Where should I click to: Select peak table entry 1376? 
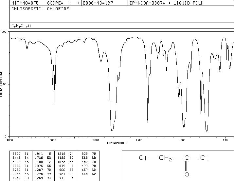coord(39,166)
